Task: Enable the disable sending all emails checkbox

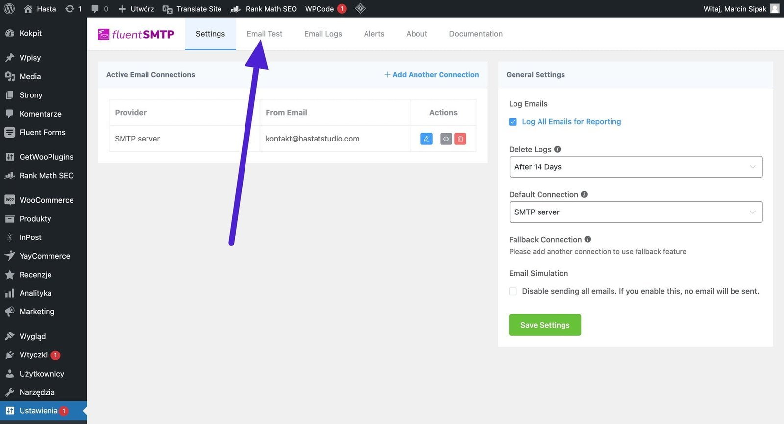Action: click(513, 291)
